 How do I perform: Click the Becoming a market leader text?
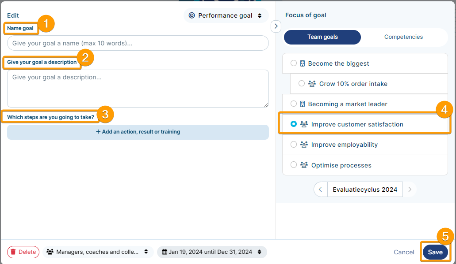pyautogui.click(x=348, y=104)
